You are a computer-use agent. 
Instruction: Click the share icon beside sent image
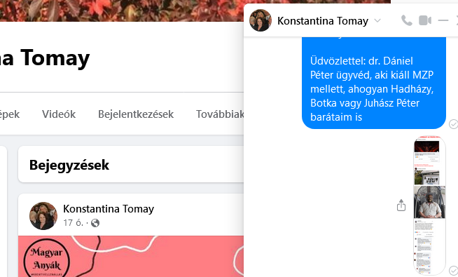tap(401, 205)
